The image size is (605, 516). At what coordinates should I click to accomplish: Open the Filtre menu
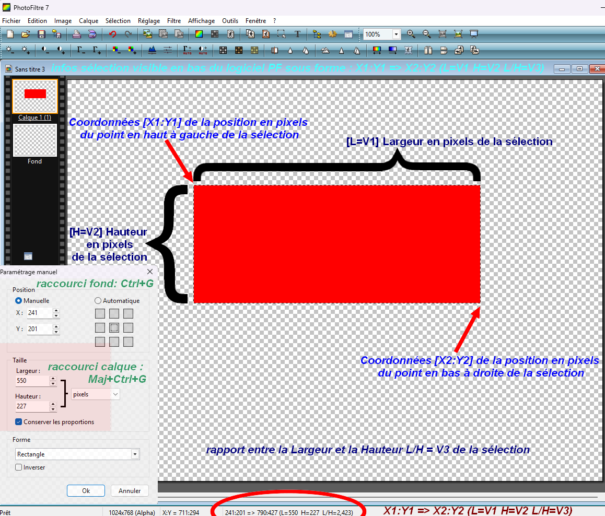174,21
